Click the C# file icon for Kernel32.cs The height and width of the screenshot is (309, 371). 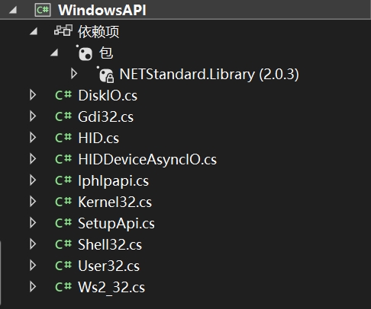coord(63,202)
